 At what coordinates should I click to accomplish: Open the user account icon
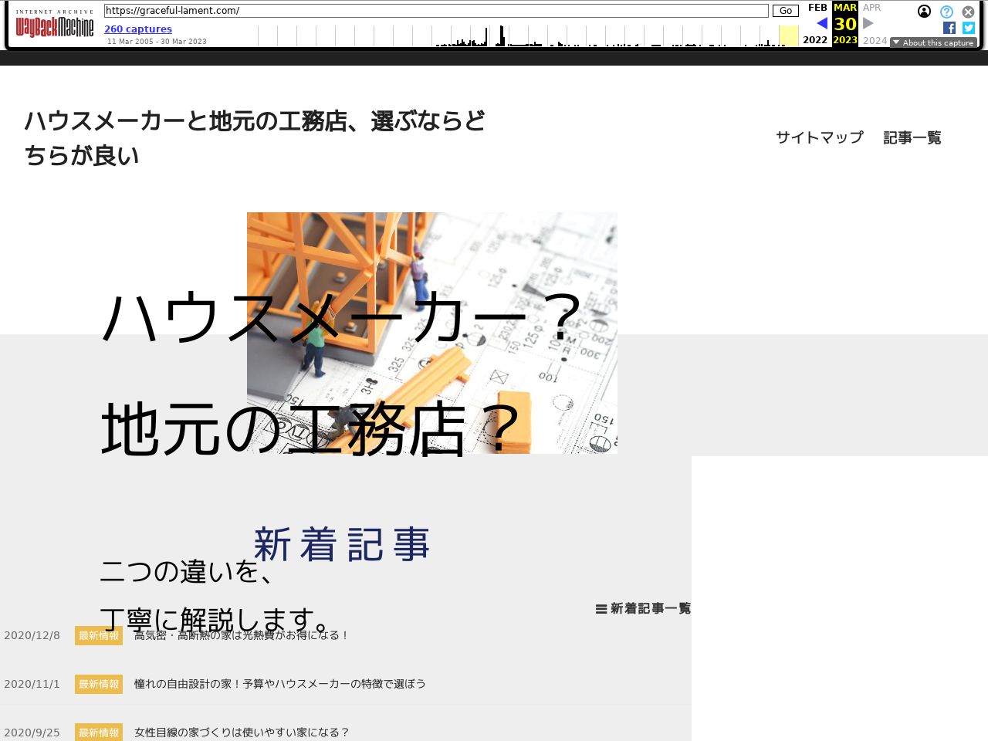coord(924,12)
